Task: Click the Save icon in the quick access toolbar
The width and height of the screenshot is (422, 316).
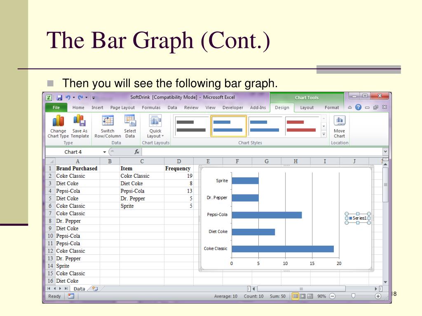Action: tap(59, 98)
